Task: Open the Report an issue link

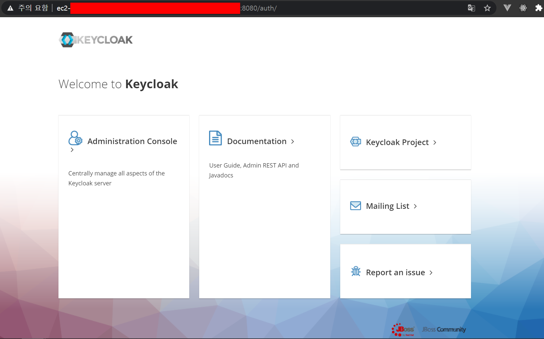Action: coord(395,273)
